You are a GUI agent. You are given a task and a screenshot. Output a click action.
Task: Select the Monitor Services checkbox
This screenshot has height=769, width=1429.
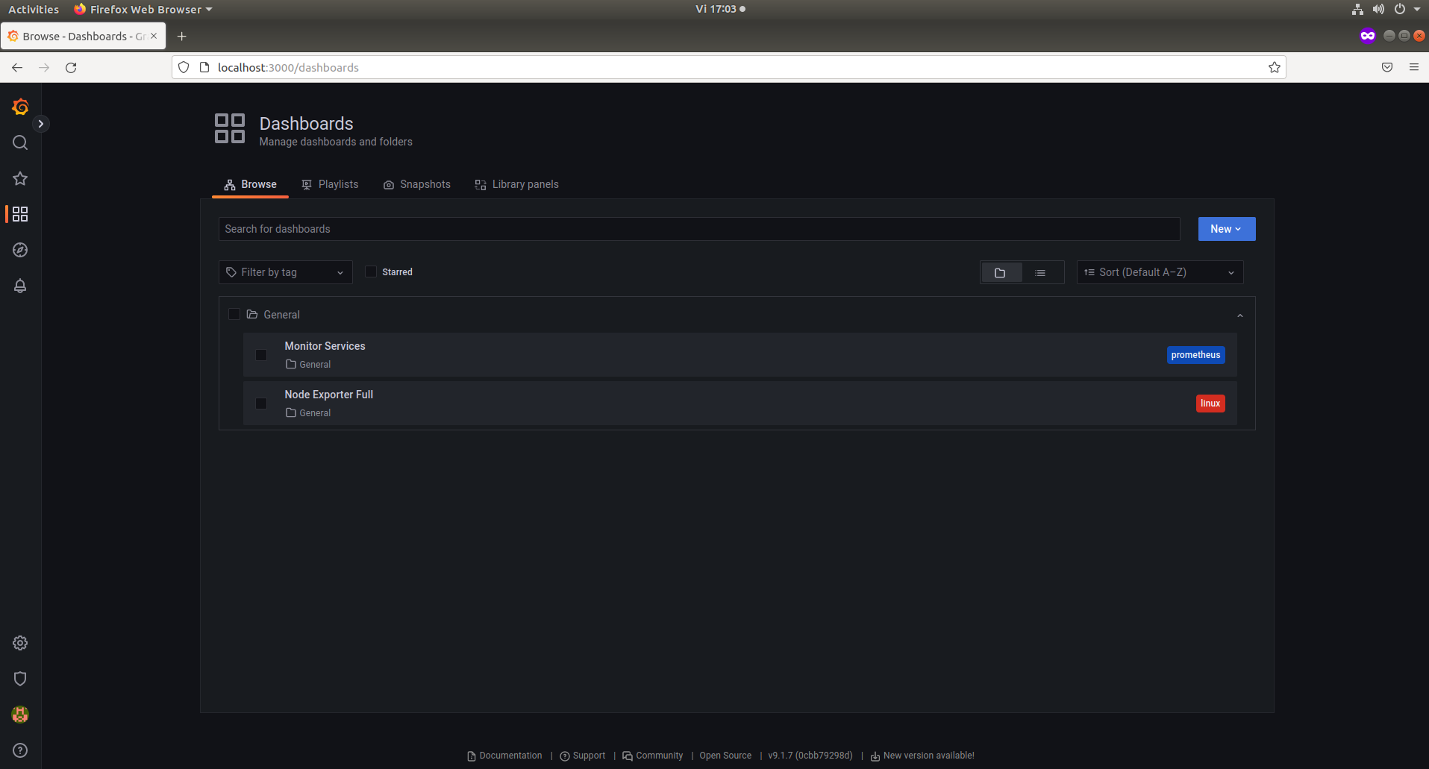pos(260,354)
